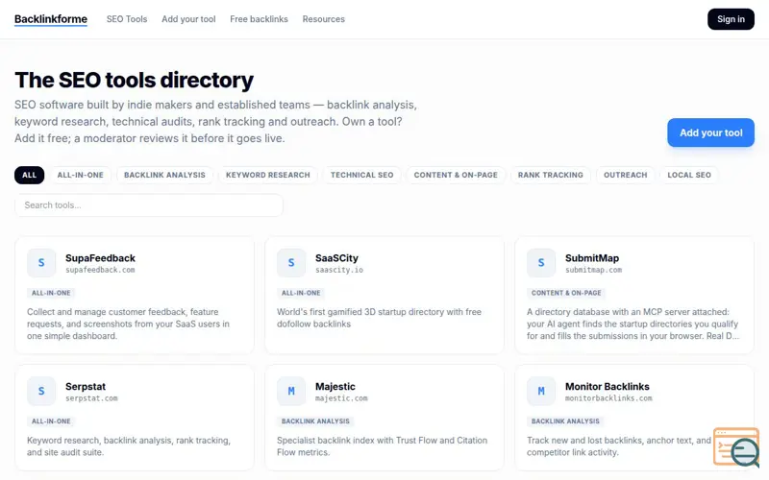Click the supafeedback.com domain text
This screenshot has width=769, height=480.
pos(101,270)
